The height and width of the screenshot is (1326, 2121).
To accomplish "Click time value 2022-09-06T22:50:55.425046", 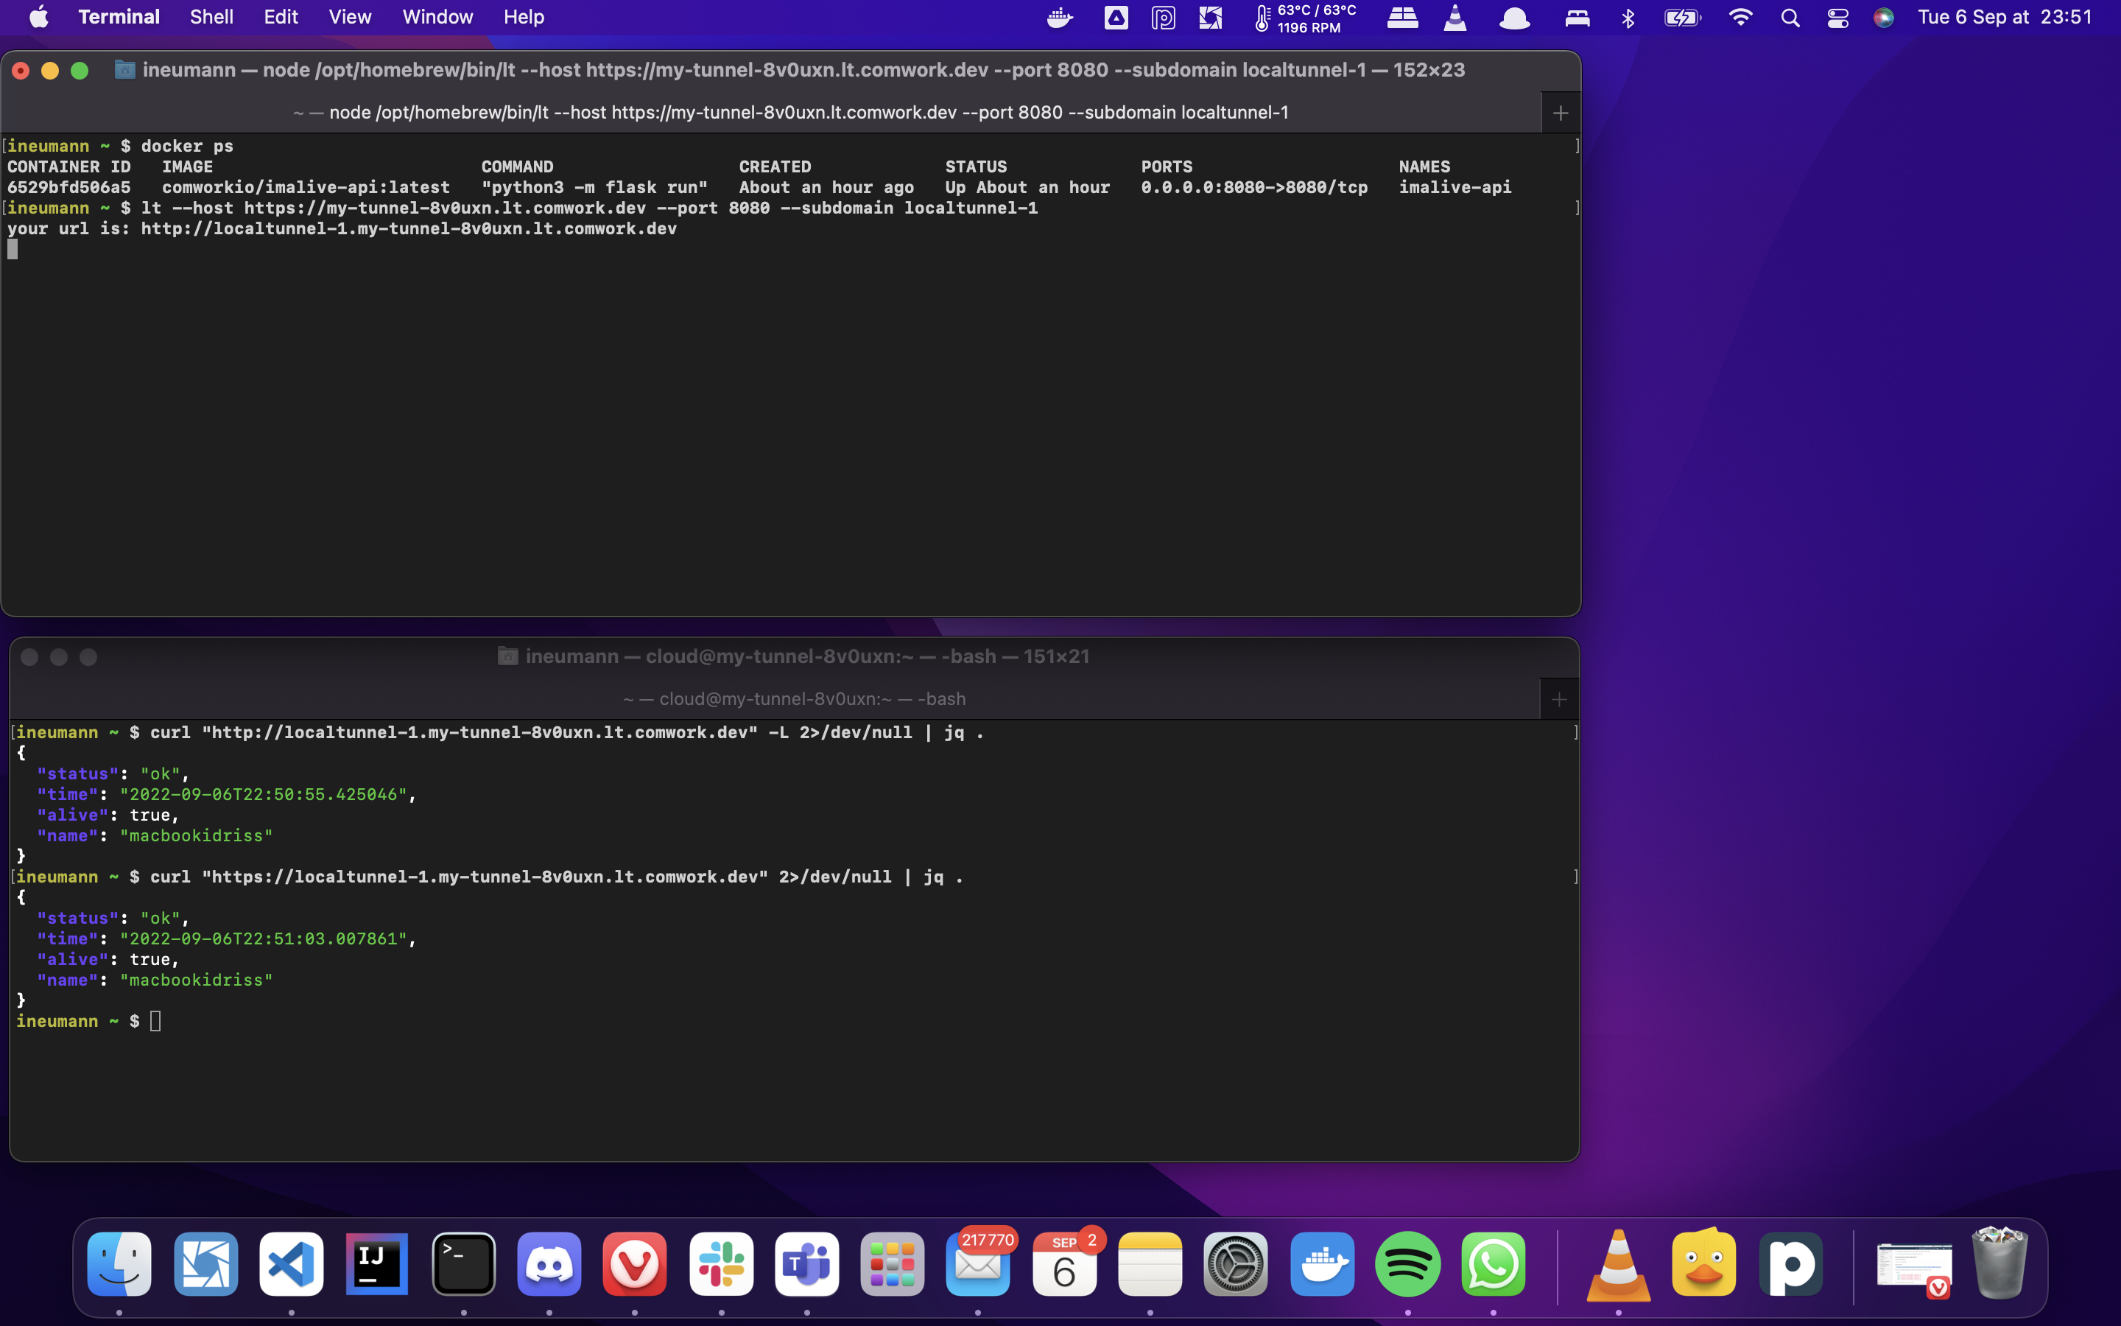I will (x=263, y=795).
